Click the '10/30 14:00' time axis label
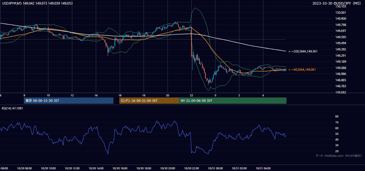The width and height of the screenshot is (365, 171). [96, 168]
